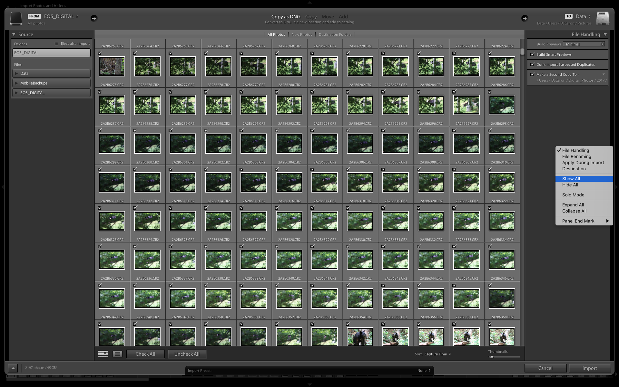Open the FROM EOS_DIGITAL source dropdown

pos(62,16)
